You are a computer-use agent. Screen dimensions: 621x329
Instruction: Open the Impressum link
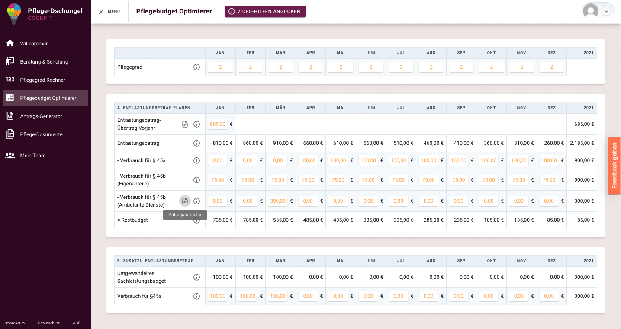[15, 323]
